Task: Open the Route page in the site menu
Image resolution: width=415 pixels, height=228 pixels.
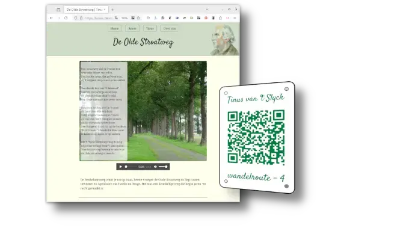Action: tap(132, 28)
